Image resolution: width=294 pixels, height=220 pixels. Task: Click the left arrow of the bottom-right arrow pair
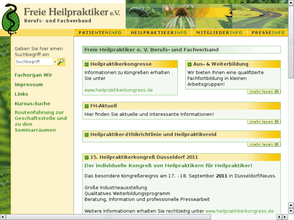279,217
